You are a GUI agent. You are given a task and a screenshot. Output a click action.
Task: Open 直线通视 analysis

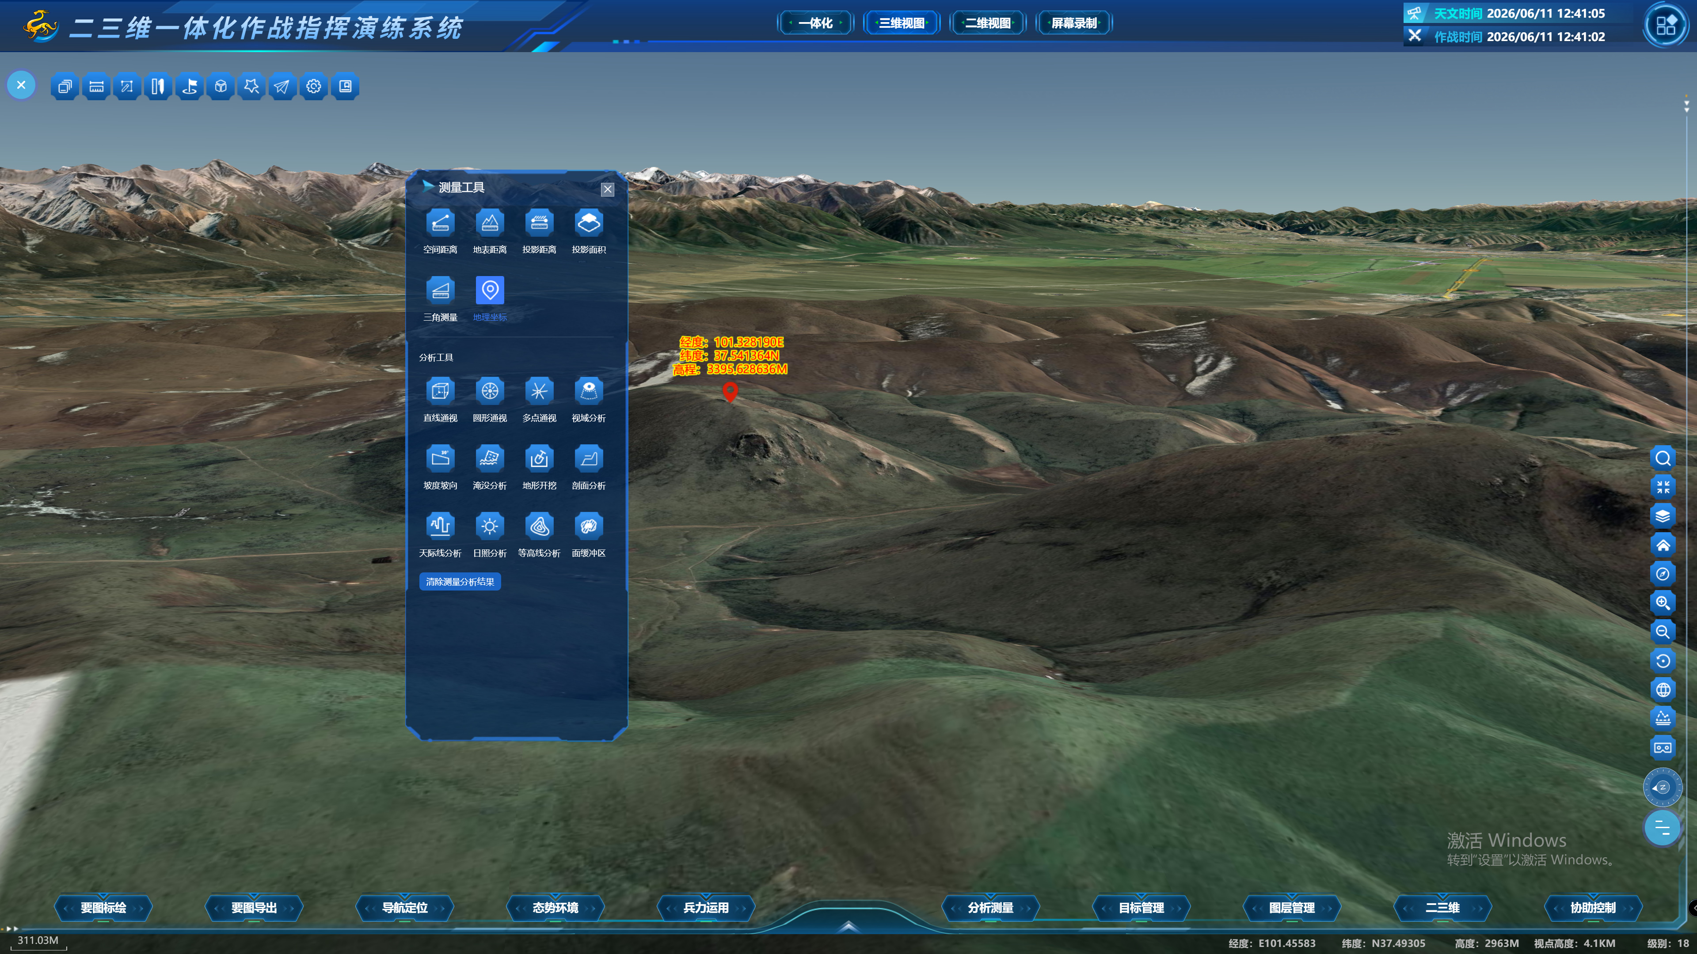[x=440, y=392]
